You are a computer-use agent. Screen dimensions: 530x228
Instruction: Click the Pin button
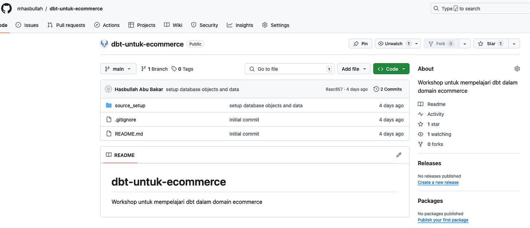pos(360,44)
